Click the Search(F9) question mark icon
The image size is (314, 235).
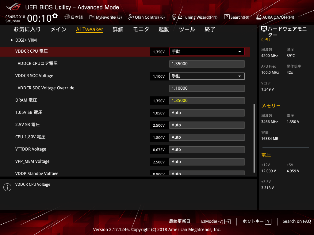click(227, 17)
